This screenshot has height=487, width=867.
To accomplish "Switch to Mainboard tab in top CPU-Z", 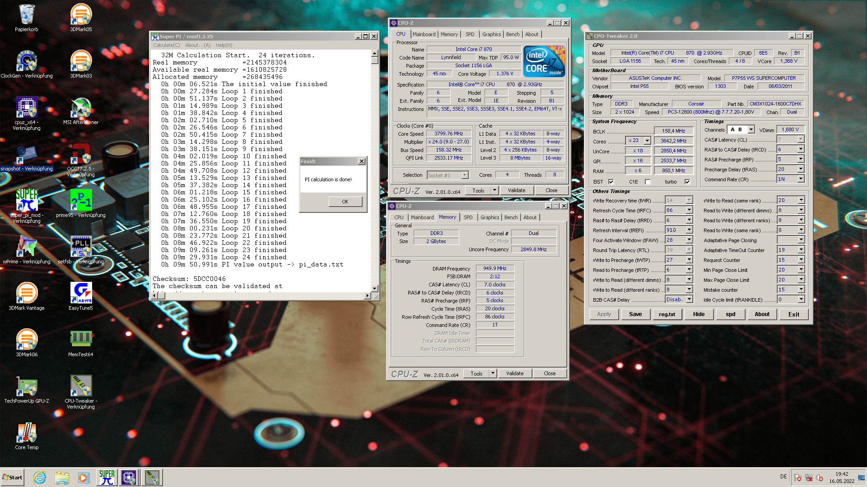I will (x=424, y=34).
